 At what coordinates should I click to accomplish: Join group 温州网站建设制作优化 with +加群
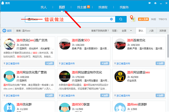[x=105, y=95]
